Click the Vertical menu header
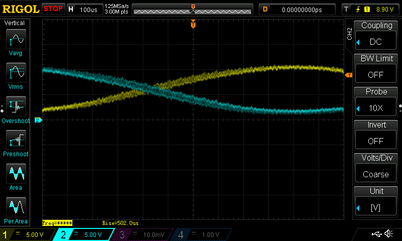 (x=15, y=23)
